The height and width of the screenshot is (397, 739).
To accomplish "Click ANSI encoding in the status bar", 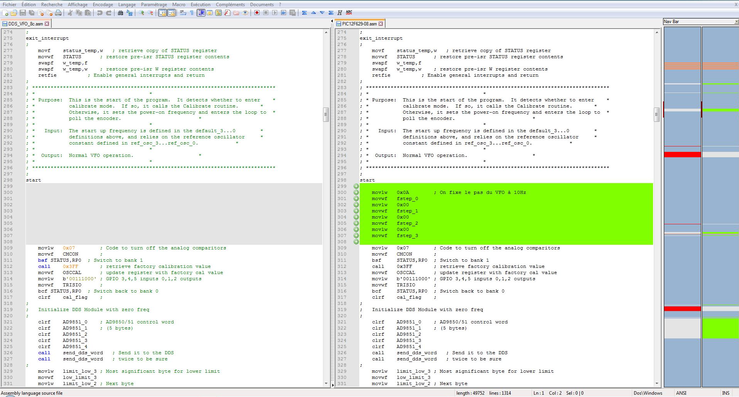I will pos(681,393).
